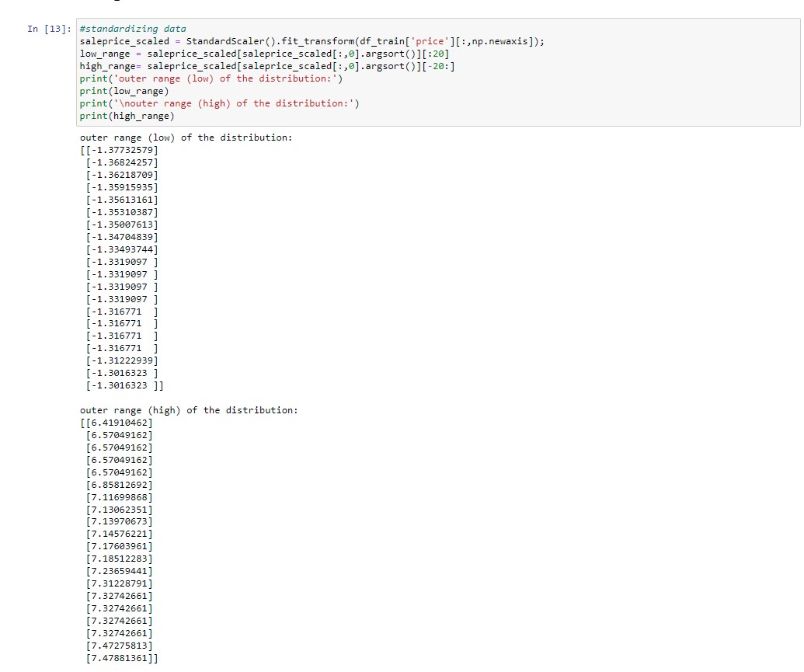Click output value -1.36824257

click(122, 162)
